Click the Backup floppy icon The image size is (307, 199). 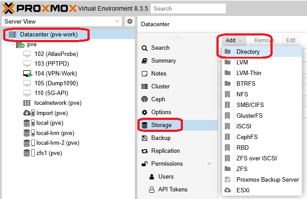point(145,138)
